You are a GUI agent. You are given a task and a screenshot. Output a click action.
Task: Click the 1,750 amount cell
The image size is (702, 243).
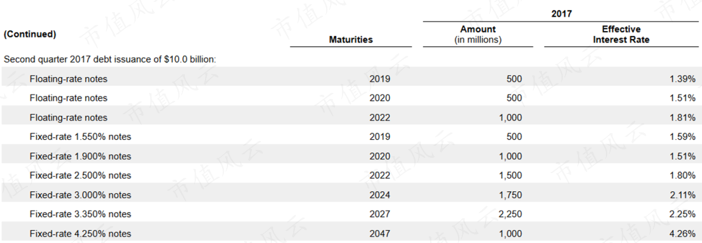510,195
